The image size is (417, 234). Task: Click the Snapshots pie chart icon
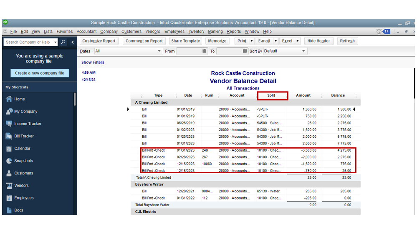click(9, 161)
